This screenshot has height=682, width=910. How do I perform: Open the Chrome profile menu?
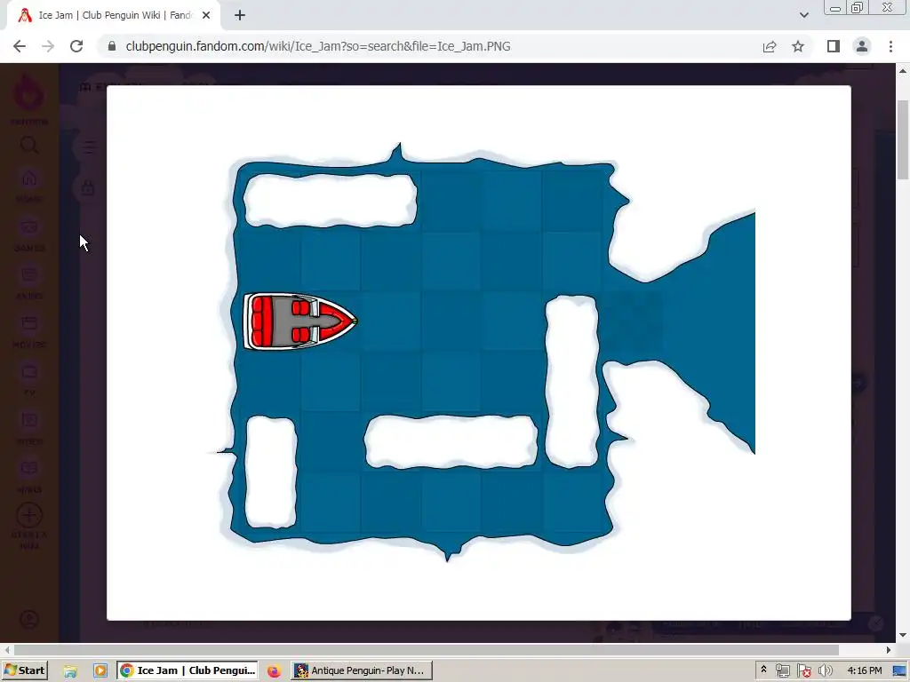click(x=862, y=46)
